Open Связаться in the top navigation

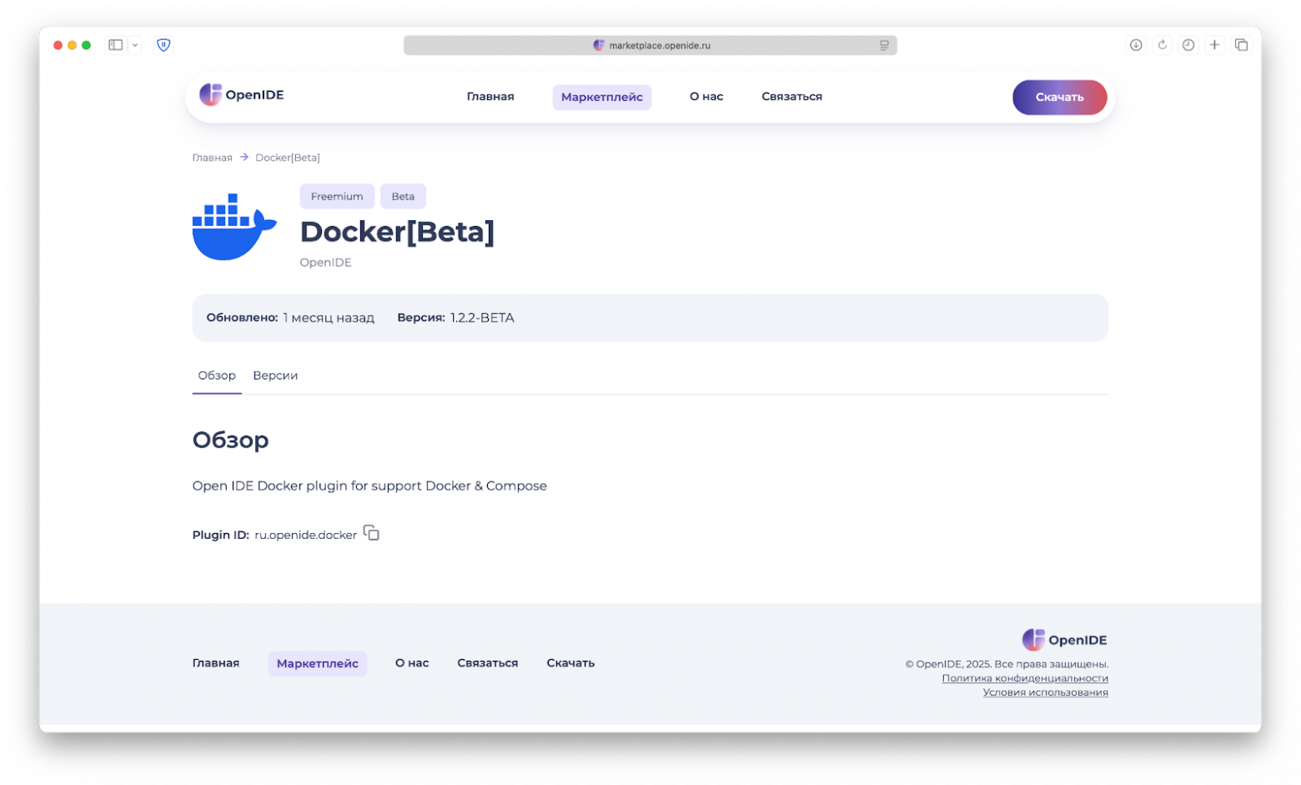(x=791, y=97)
